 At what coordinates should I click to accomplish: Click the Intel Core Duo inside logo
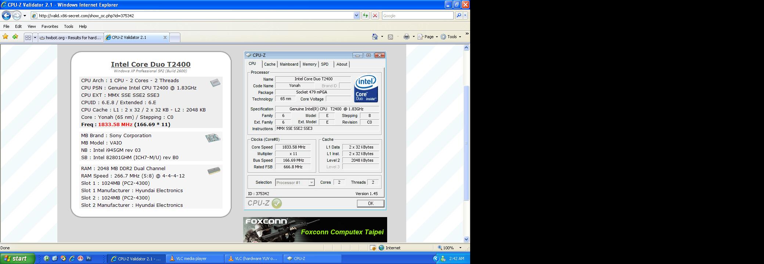point(366,89)
